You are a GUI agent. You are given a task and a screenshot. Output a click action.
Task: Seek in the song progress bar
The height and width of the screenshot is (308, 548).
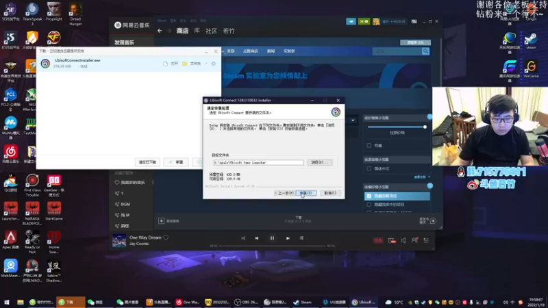272,246
